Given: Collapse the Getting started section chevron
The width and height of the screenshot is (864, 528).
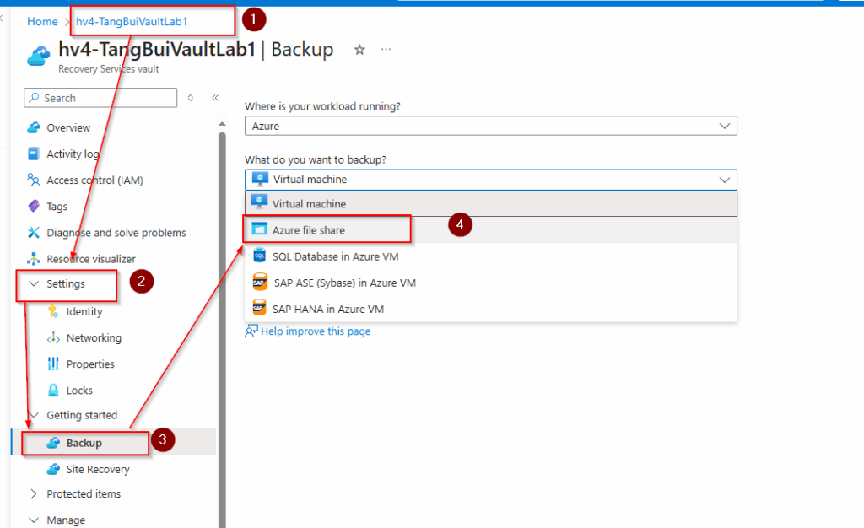Looking at the screenshot, I should (34, 415).
